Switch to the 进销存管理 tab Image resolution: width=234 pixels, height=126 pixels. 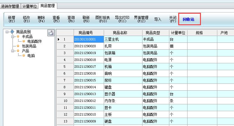tap(10, 6)
